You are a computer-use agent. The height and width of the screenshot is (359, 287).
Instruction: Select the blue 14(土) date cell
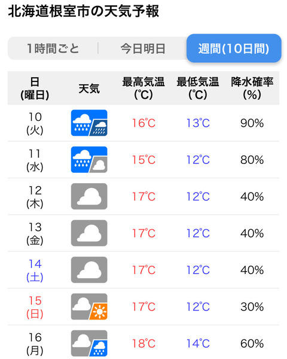(x=35, y=270)
